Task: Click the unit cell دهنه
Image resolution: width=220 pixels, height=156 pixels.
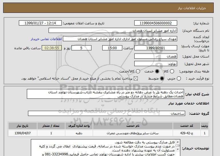Action: pos(79,133)
